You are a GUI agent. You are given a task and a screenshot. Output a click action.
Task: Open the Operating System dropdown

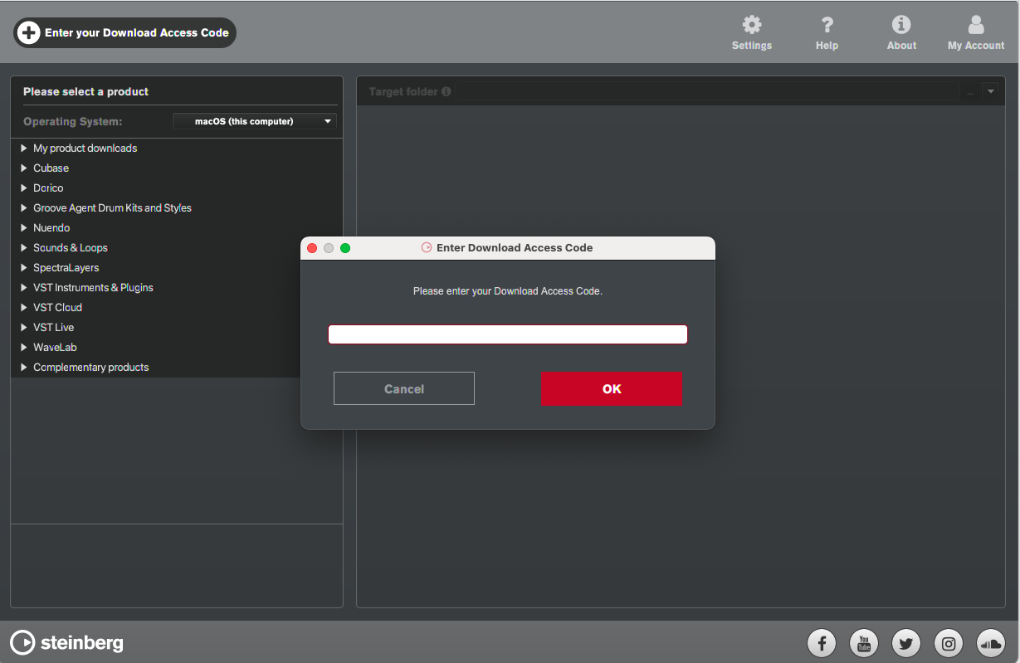254,121
